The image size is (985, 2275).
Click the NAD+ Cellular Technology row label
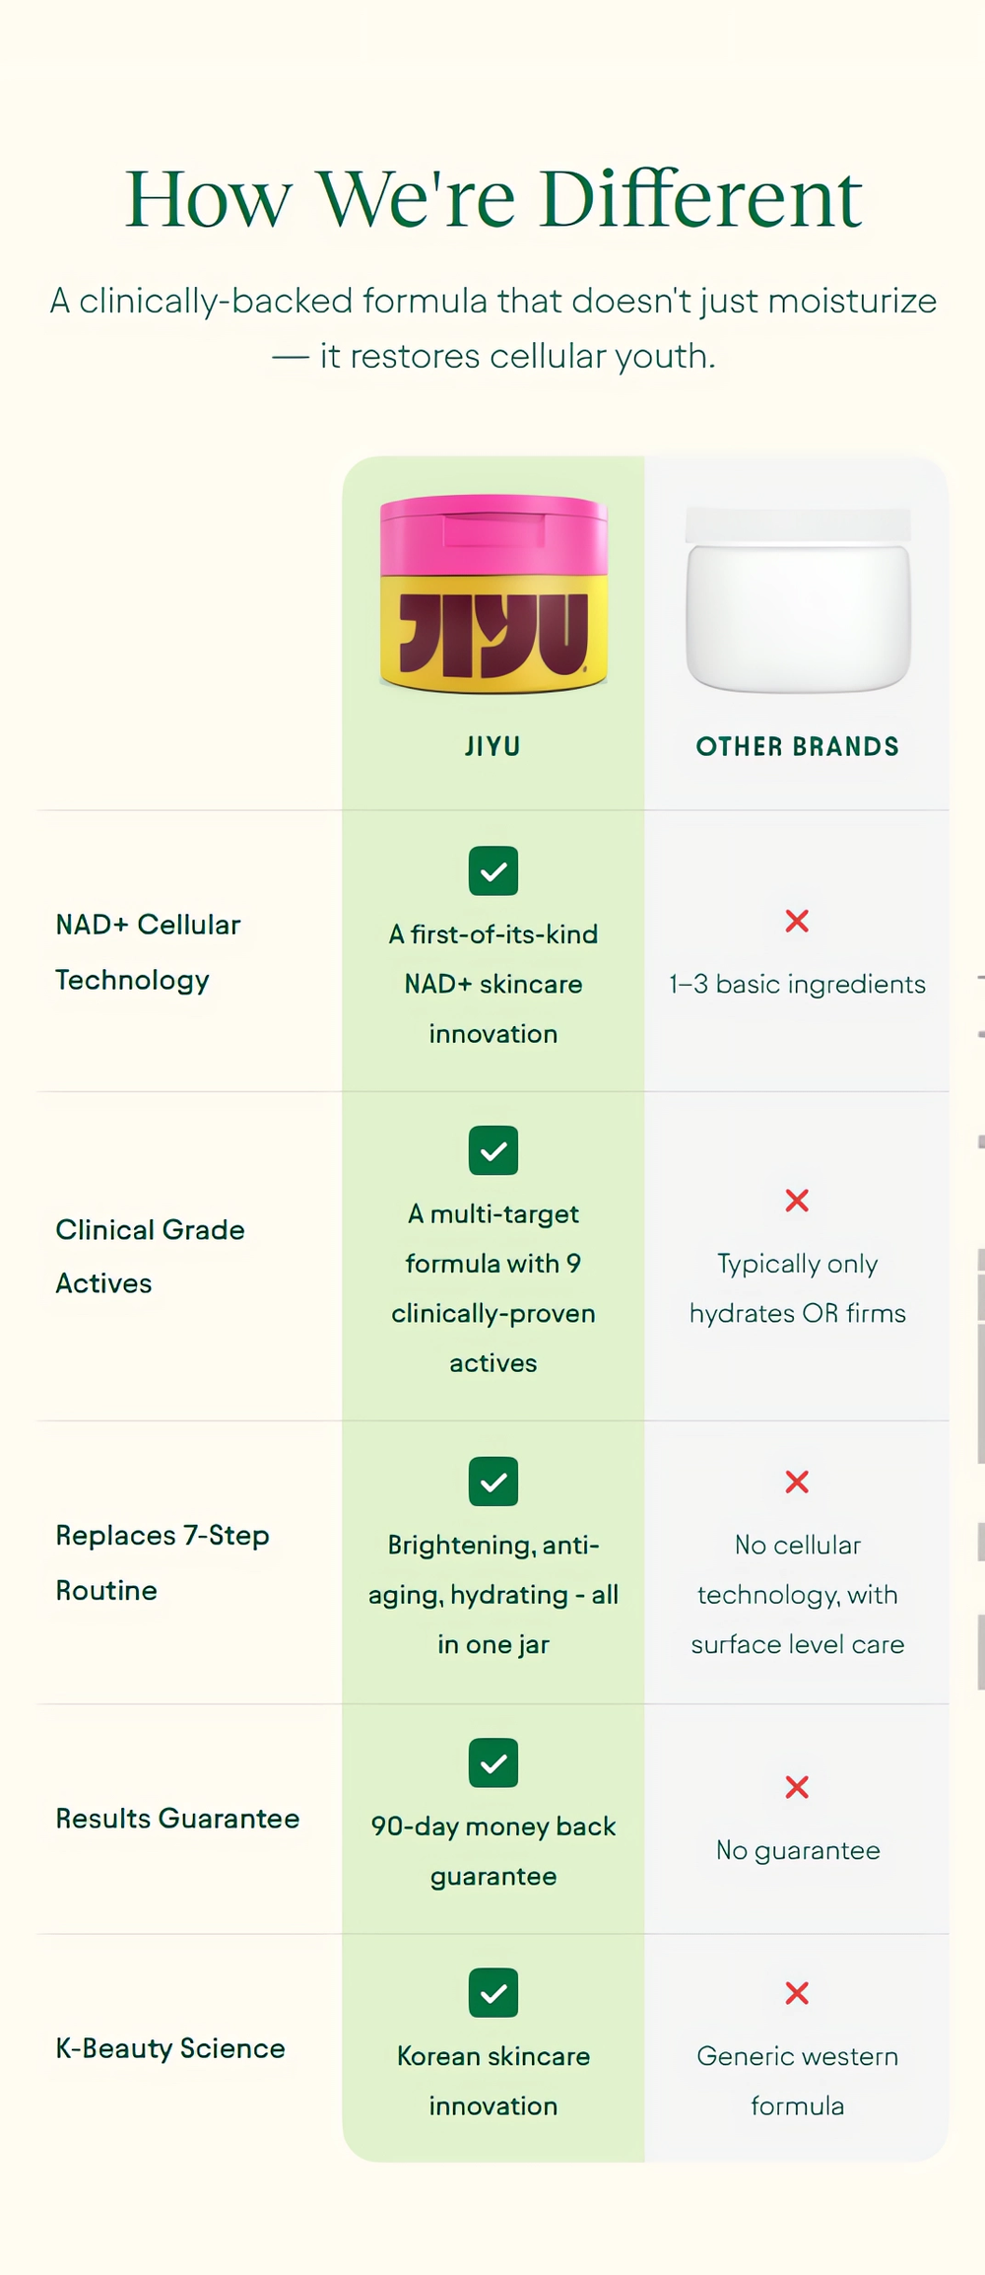148,952
